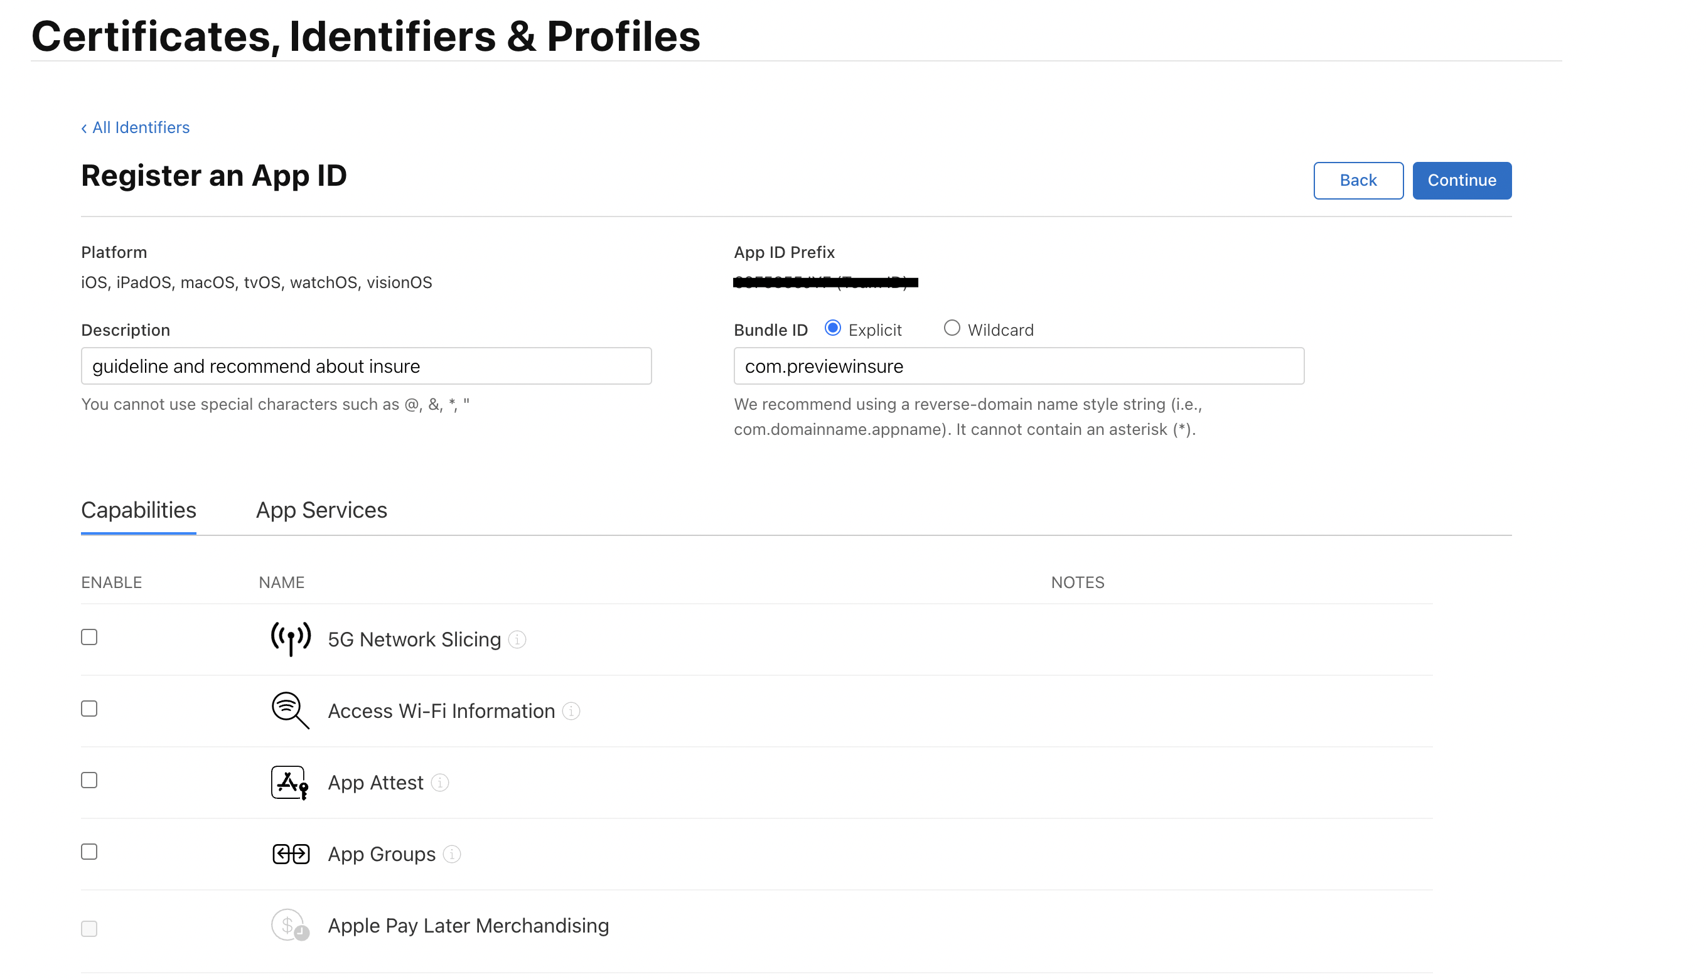This screenshot has height=979, width=1706.
Task: Go back via All Identifiers link
Action: point(135,127)
